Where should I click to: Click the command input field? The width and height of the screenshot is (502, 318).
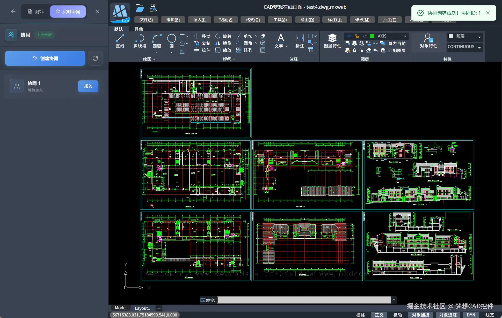click(304, 300)
